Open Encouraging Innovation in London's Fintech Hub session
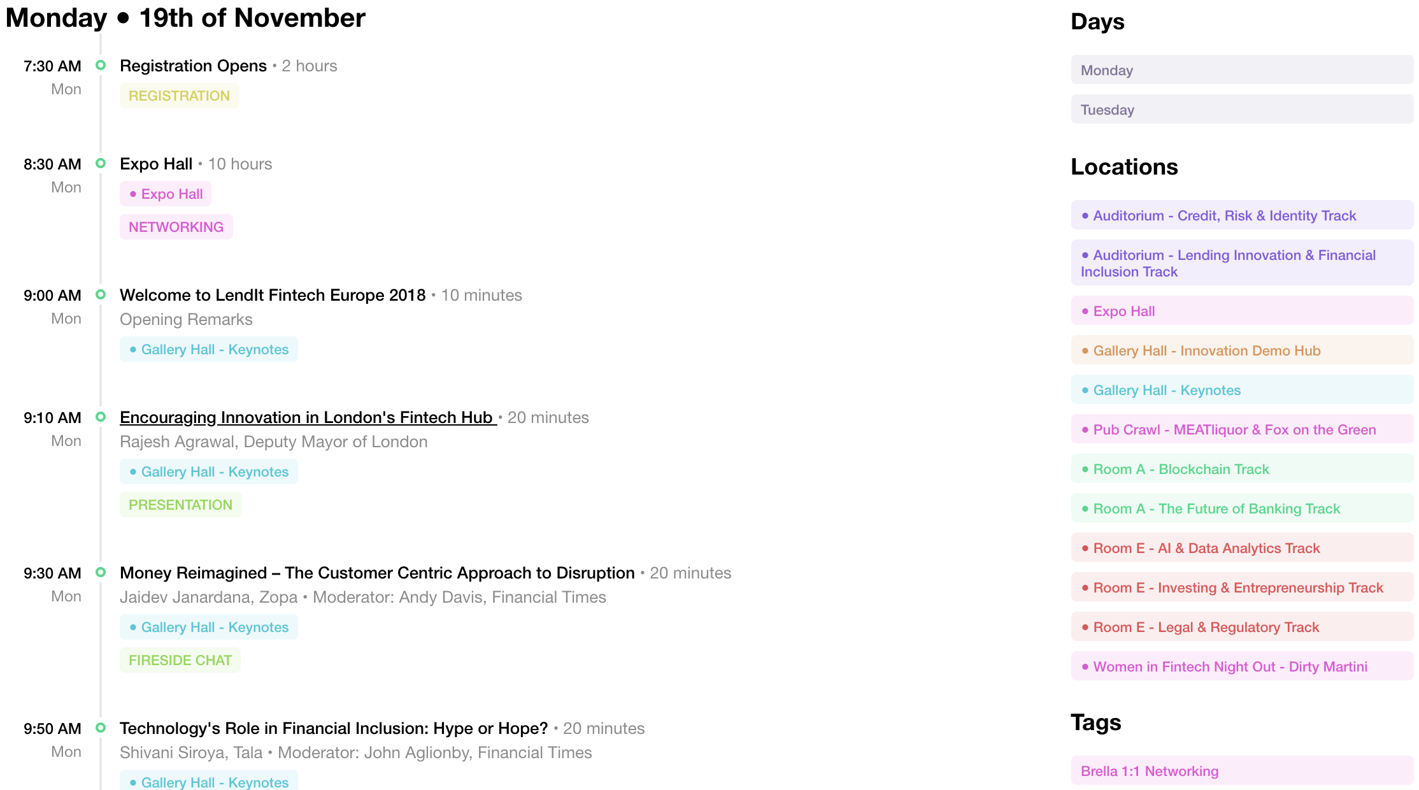Image resolution: width=1419 pixels, height=790 pixels. [x=308, y=417]
